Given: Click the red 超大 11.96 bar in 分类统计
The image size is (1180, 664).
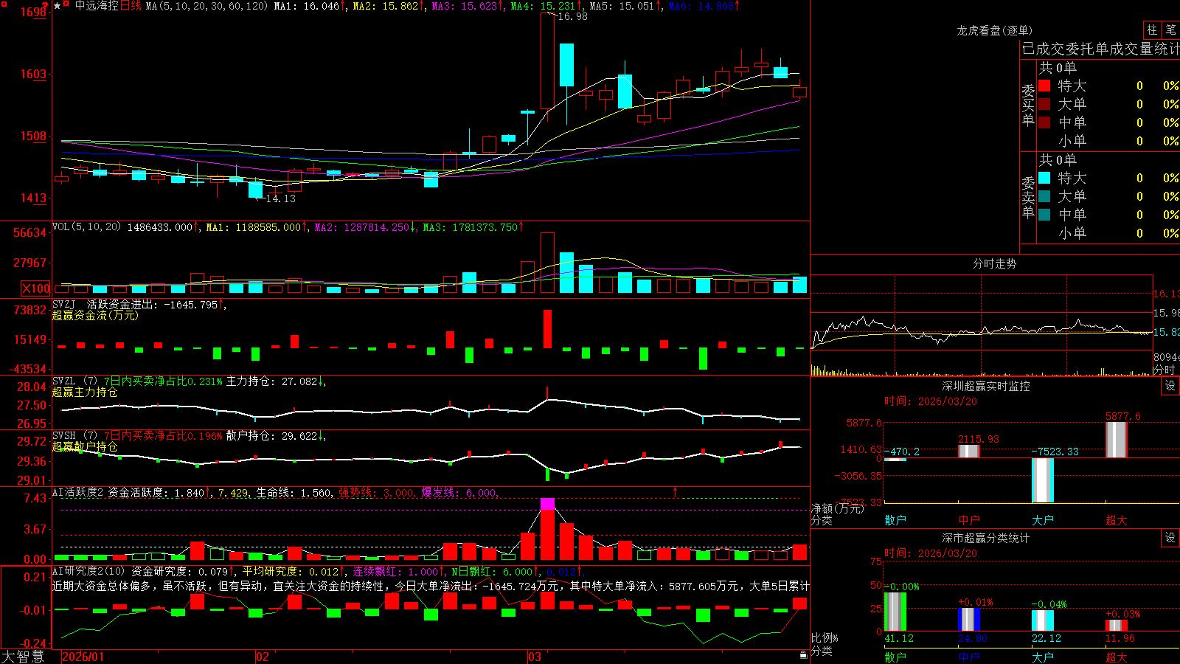Looking at the screenshot, I should point(1117,626).
